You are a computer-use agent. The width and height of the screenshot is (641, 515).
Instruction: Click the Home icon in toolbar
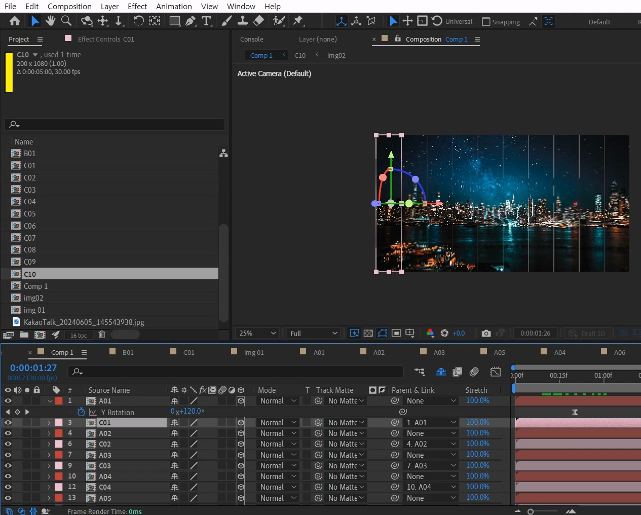[x=15, y=21]
